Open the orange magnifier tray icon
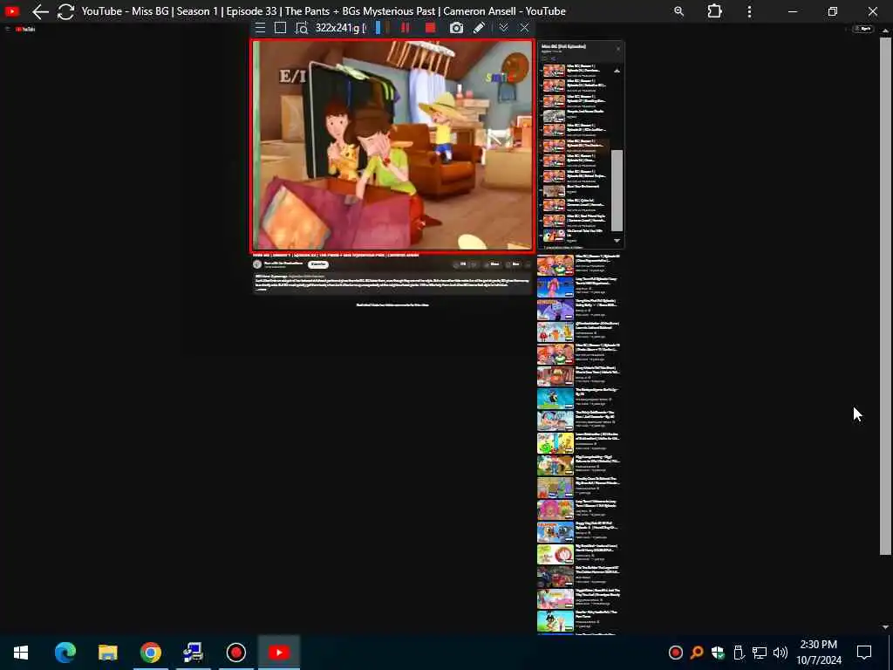 coord(697,653)
